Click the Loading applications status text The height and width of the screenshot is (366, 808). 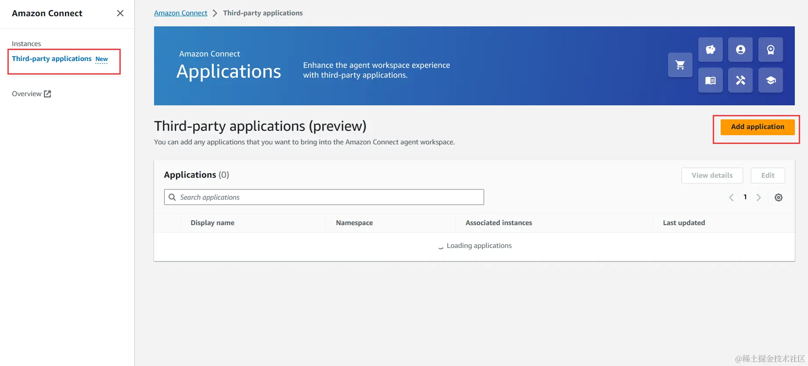479,246
